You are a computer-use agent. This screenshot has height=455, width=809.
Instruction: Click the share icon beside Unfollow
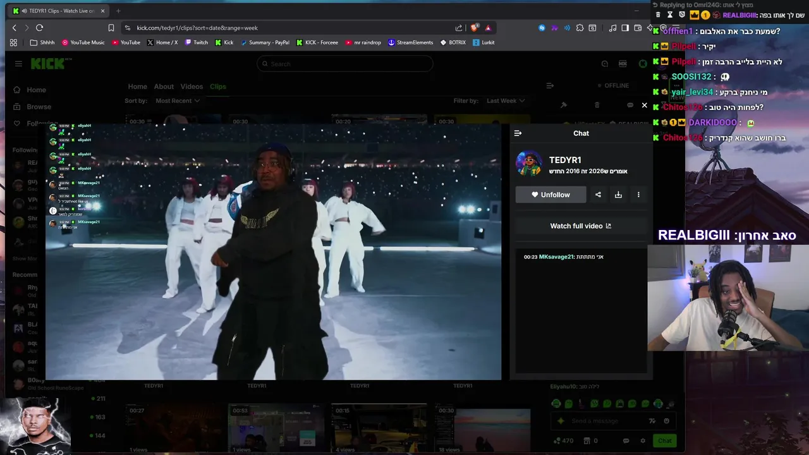pyautogui.click(x=598, y=195)
